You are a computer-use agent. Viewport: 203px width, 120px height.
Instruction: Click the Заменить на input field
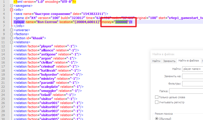pyautogui.click(x=193, y=76)
